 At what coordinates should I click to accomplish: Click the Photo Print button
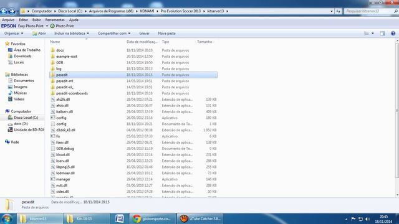(x=62, y=26)
